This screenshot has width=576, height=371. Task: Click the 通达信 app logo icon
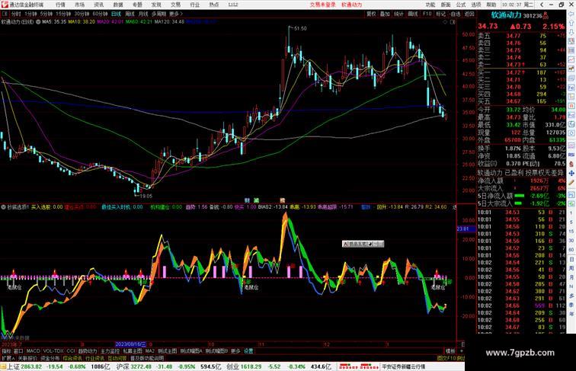(5, 5)
